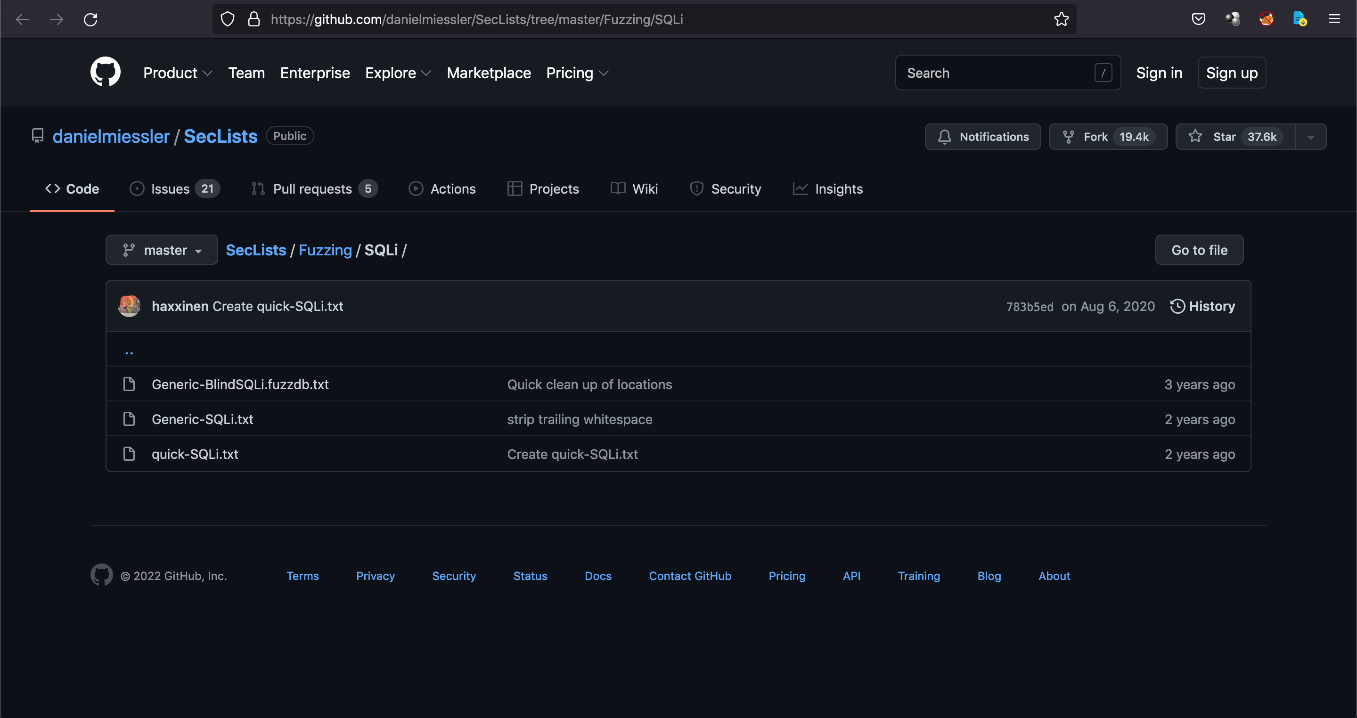Open the master branch selector

[162, 250]
